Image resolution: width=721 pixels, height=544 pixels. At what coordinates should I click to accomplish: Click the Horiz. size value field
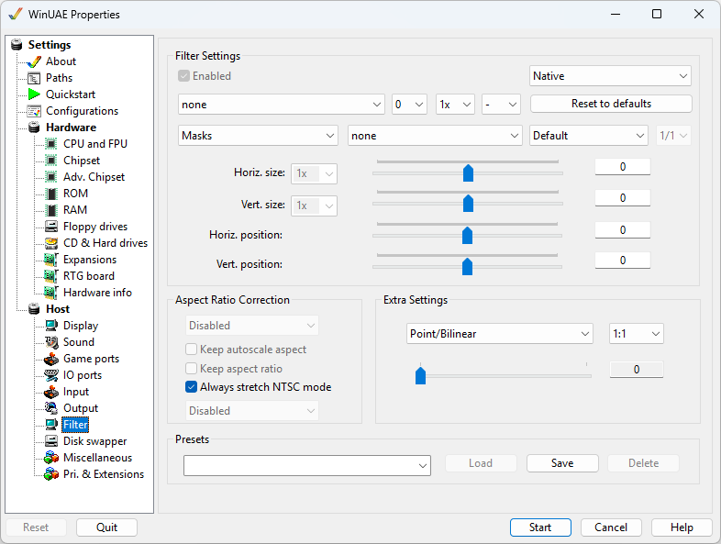click(x=623, y=166)
